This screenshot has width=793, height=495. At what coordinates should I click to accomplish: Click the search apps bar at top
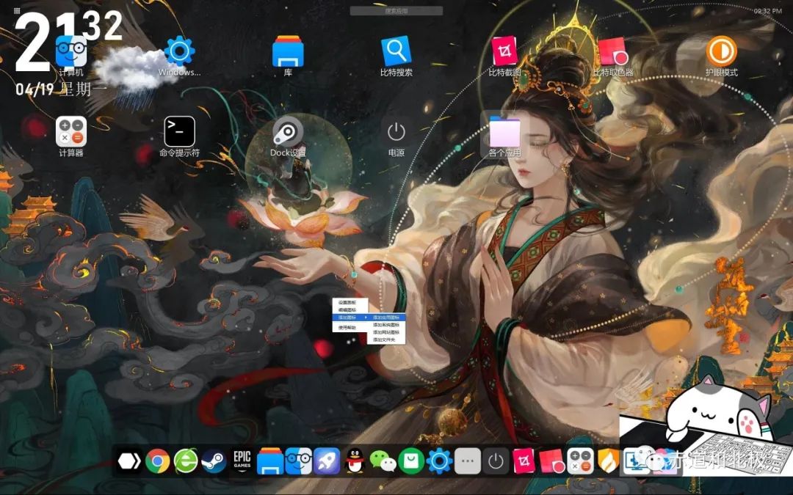[396, 11]
